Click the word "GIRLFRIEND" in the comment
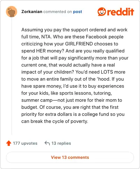 pos(79,44)
